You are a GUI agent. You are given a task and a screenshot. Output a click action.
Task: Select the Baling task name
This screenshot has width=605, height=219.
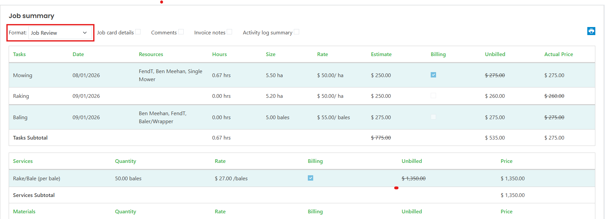tap(20, 117)
